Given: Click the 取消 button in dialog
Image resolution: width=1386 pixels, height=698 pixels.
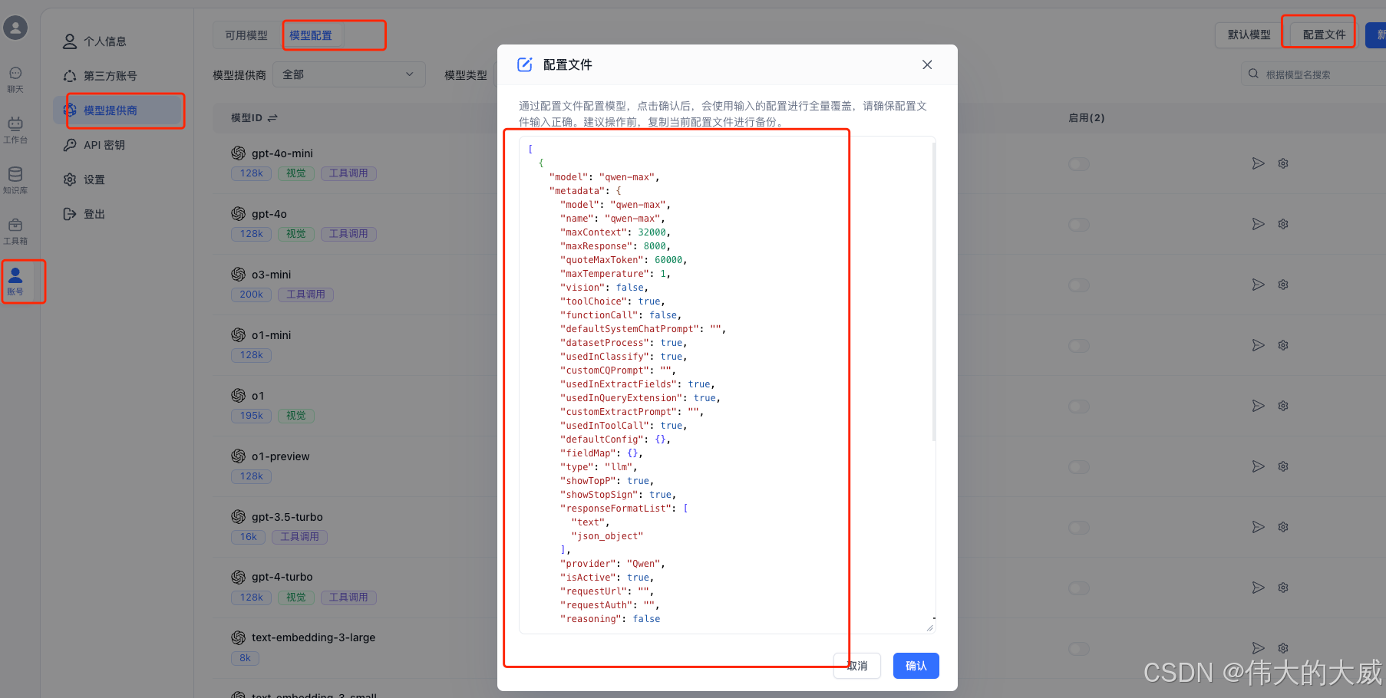Looking at the screenshot, I should (x=856, y=666).
